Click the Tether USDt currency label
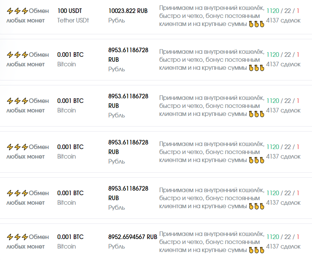This screenshot has width=312, height=260. coord(73,20)
